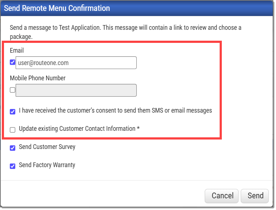Cancel the remote menu confirmation
276x210 pixels.
[221, 196]
